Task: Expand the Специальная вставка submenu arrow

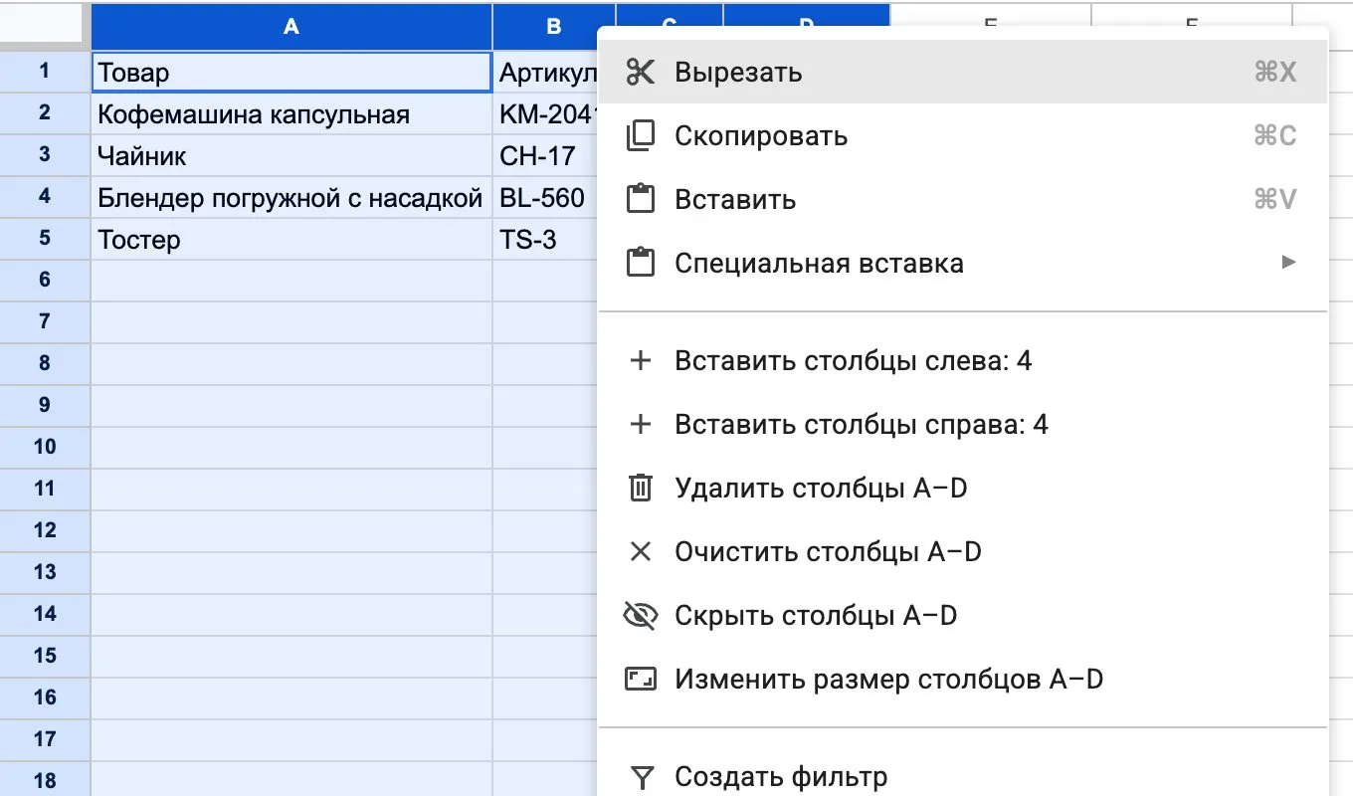Action: [1288, 263]
